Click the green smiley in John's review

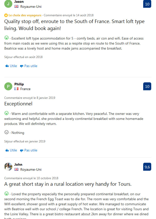[7, 193]
